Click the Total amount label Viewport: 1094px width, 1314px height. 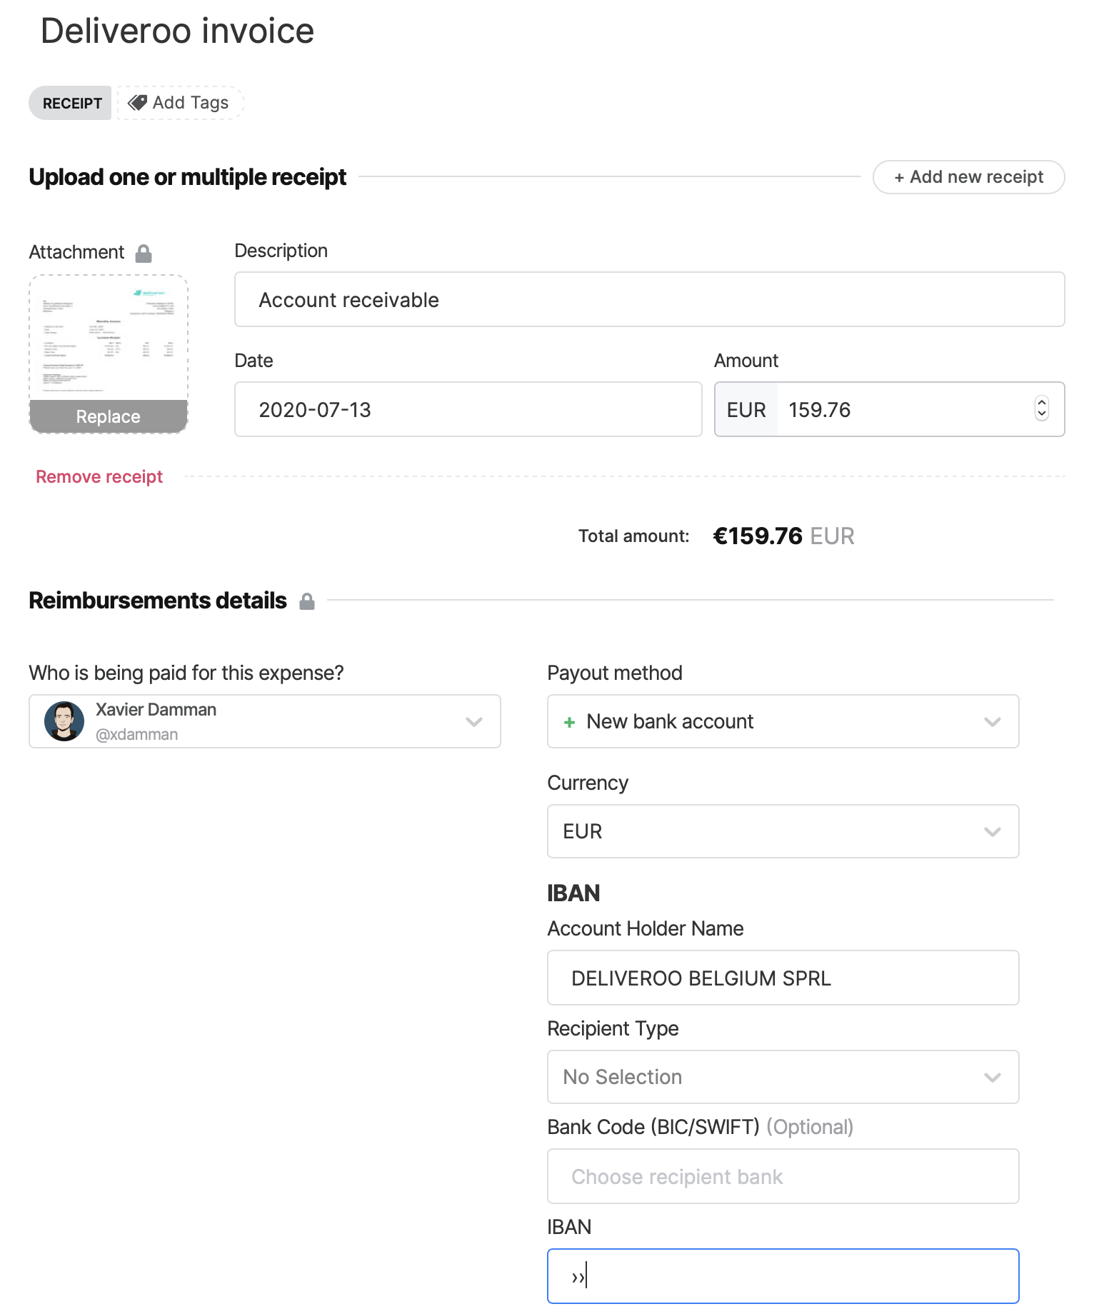click(x=633, y=536)
